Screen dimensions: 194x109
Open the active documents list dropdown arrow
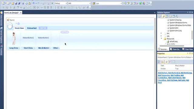pyautogui.click(x=155, y=13)
